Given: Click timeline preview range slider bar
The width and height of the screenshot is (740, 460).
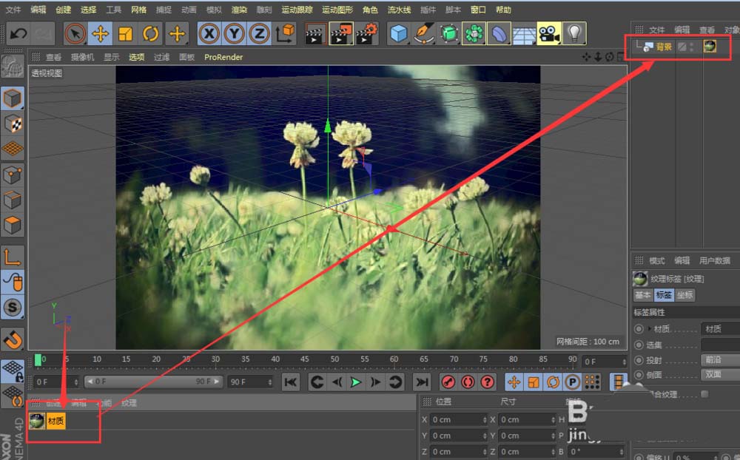Looking at the screenshot, I should [x=153, y=381].
